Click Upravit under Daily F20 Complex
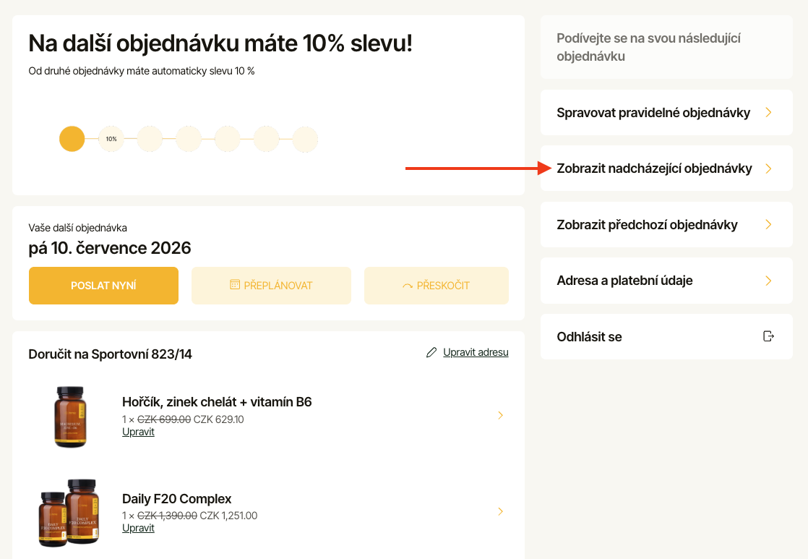The width and height of the screenshot is (808, 559). tap(138, 528)
